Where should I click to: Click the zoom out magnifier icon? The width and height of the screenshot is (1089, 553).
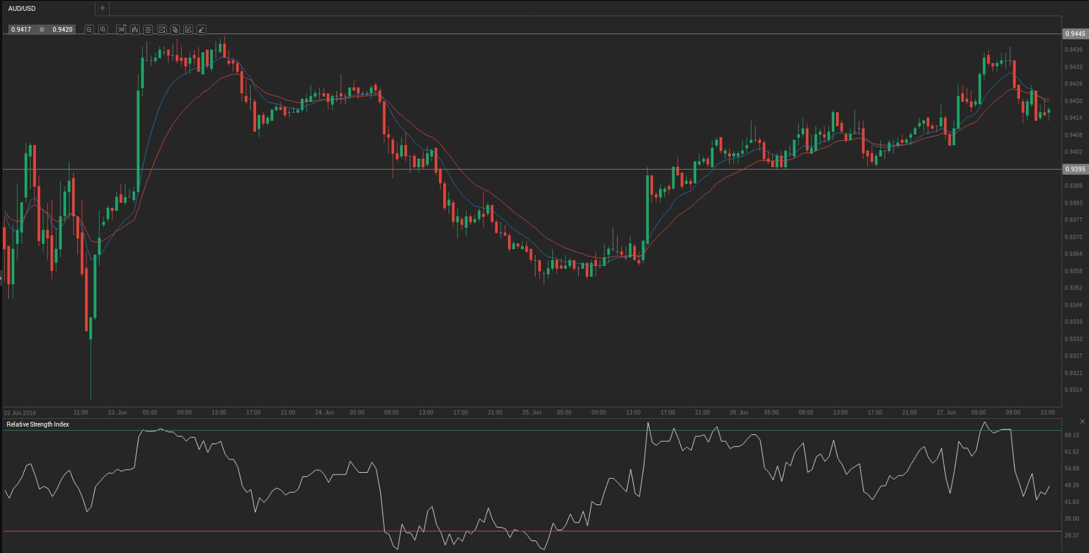click(x=89, y=29)
